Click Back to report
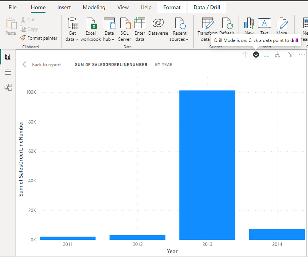The image size is (308, 257). pos(46,65)
